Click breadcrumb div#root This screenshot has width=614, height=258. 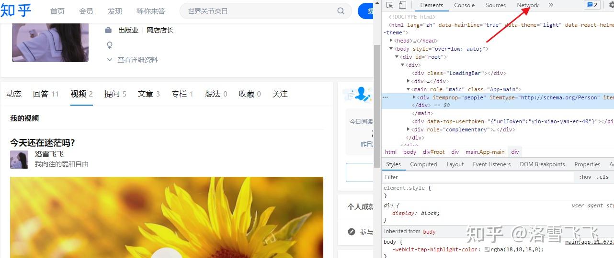433,152
